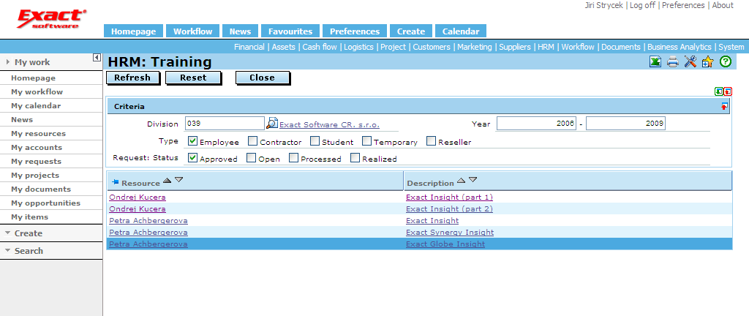Open help with the green question mark
Viewport: 749px width, 316px height.
click(725, 61)
